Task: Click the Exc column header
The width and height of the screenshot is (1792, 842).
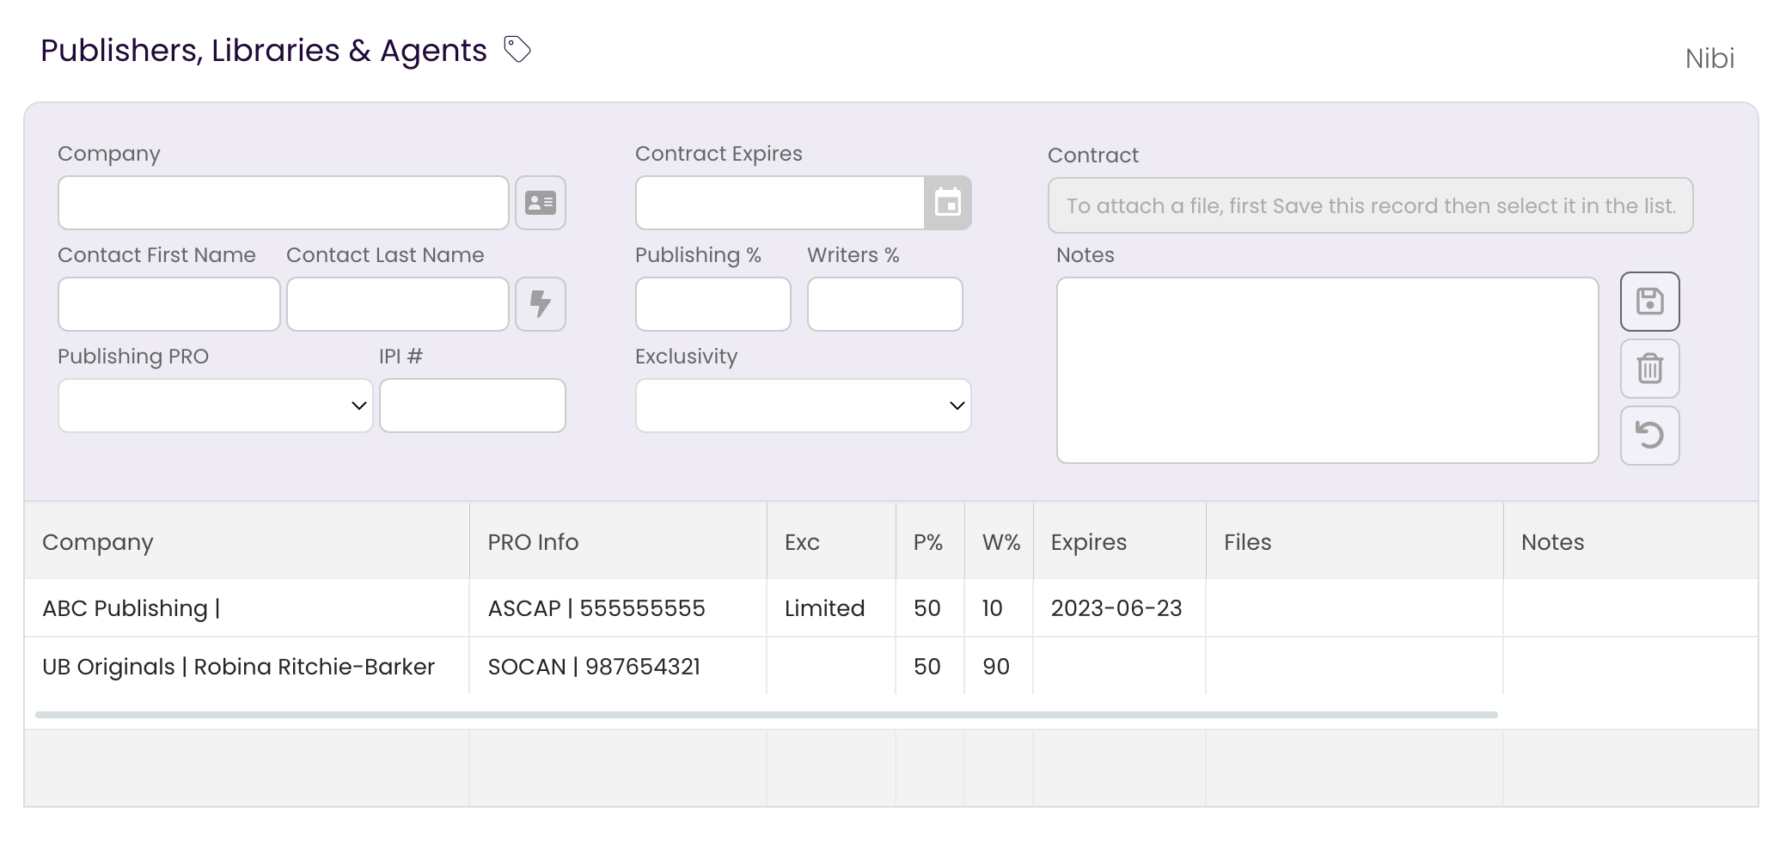Action: 831,542
